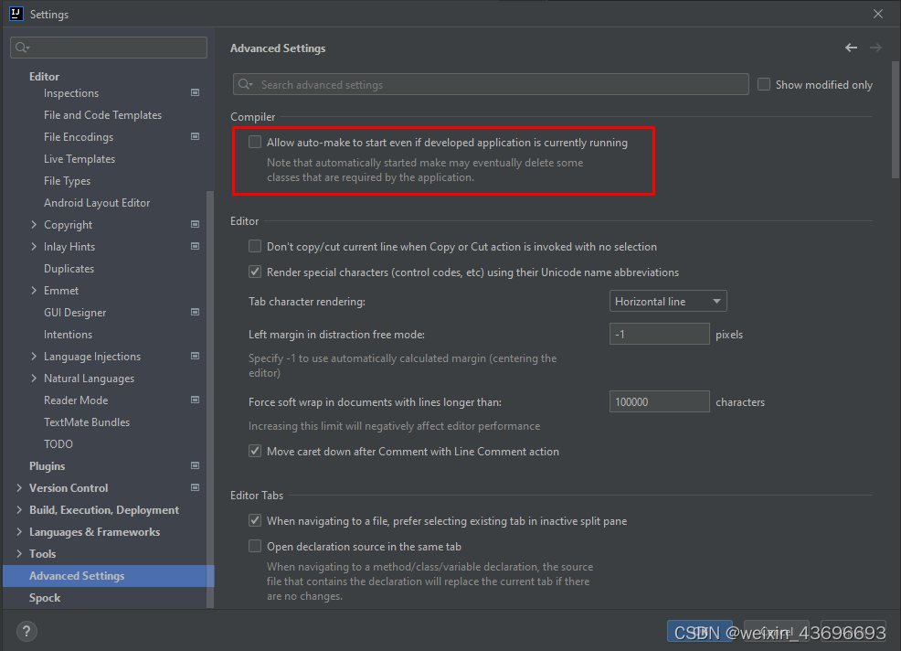Open GUI Designer settings
Image resolution: width=901 pixels, height=651 pixels.
point(75,313)
